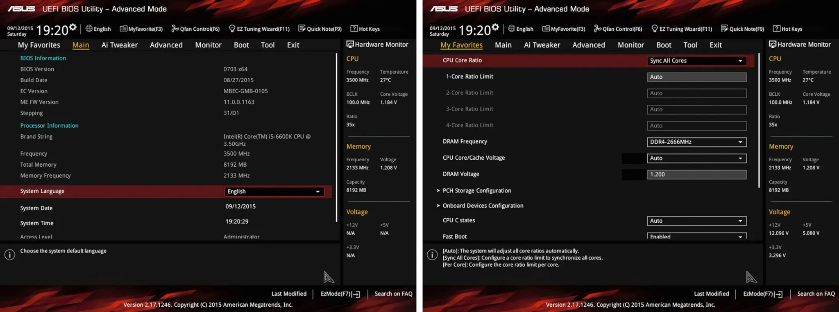Open the Fast Boot dropdown
Image resolution: width=839 pixels, height=312 pixels.
click(x=697, y=236)
